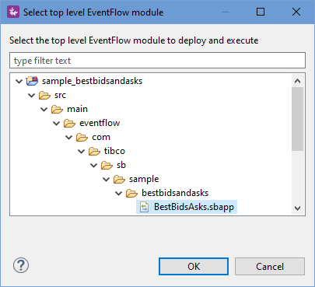Click the StreamBase dialog title bar icon
This screenshot has width=315, height=287.
(13, 12)
